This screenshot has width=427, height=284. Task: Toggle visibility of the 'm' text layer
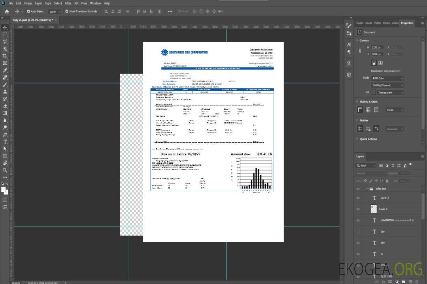coord(358,254)
